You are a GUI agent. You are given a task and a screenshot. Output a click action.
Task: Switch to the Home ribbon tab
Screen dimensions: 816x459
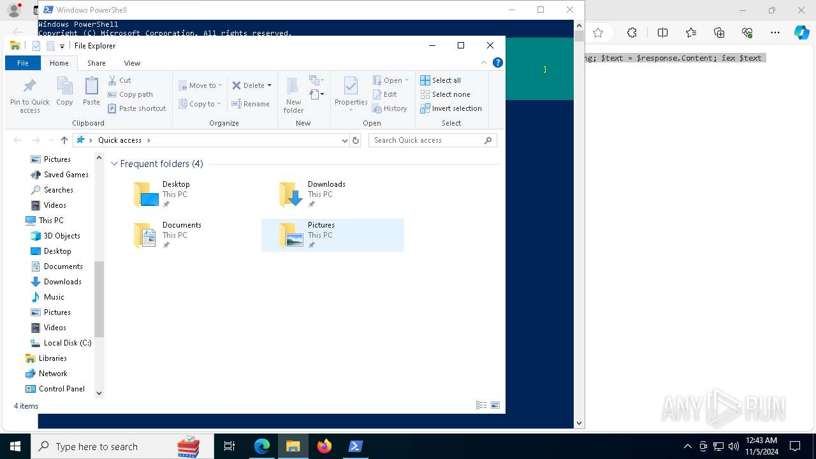pos(59,63)
